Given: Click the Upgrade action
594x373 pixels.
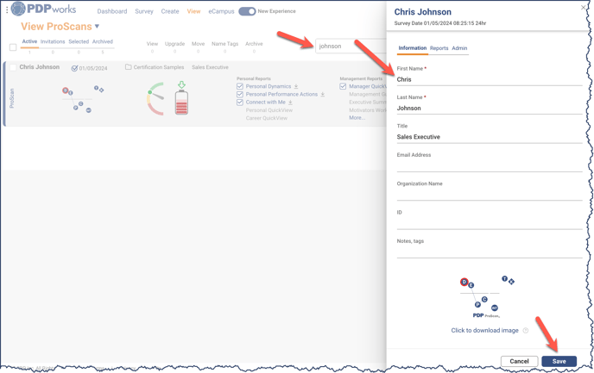Looking at the screenshot, I should [x=174, y=44].
